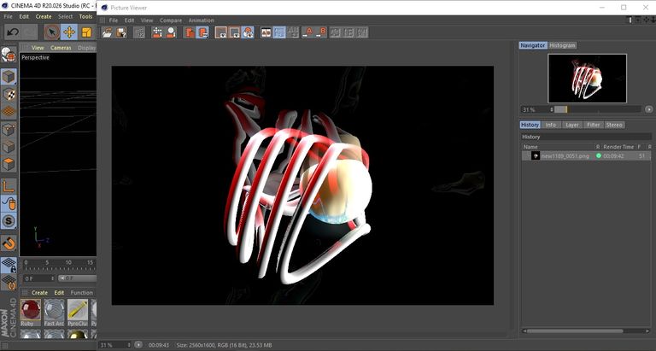
Task: Click the Render Settings icon in Picture Viewer toolbar
Action: click(x=139, y=32)
